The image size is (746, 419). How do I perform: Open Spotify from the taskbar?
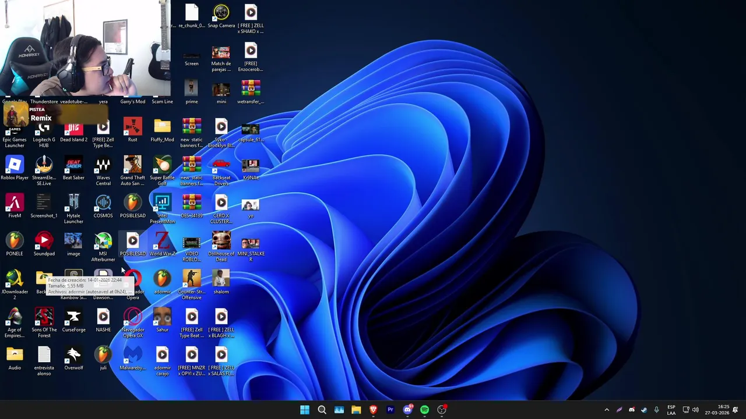click(424, 410)
